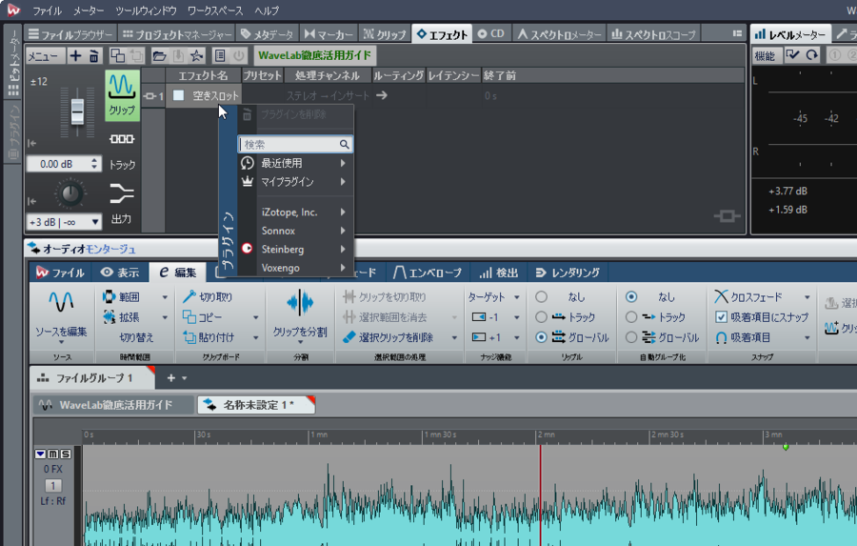Image resolution: width=857 pixels, height=546 pixels.
Task: Click the star favorites icon
Action: [197, 55]
